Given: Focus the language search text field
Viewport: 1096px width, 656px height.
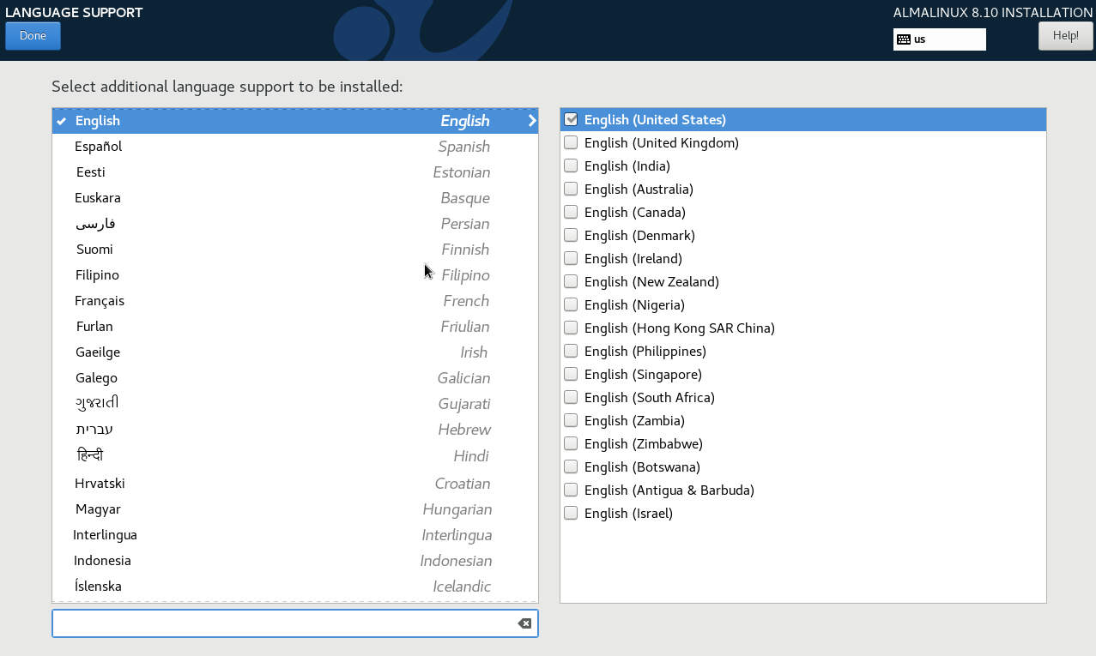Looking at the screenshot, I should point(283,623).
